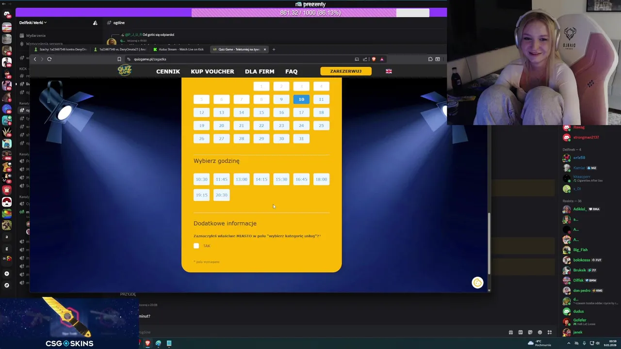The image size is (621, 349).
Task: Click CSG Skins banner thumbnail
Action: point(69,323)
